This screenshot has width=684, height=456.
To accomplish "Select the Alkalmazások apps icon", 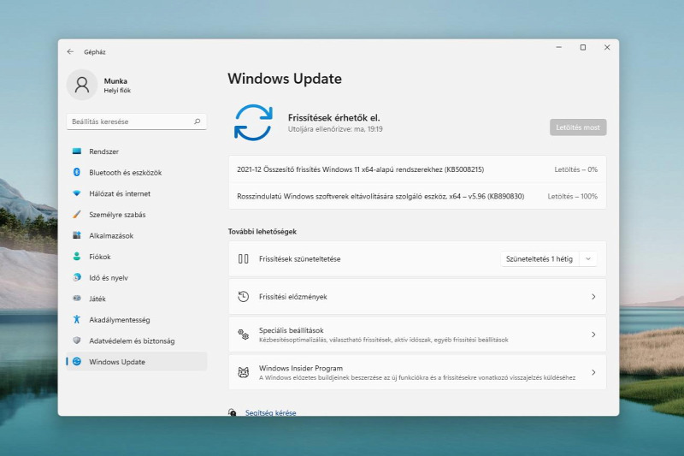I will [77, 235].
